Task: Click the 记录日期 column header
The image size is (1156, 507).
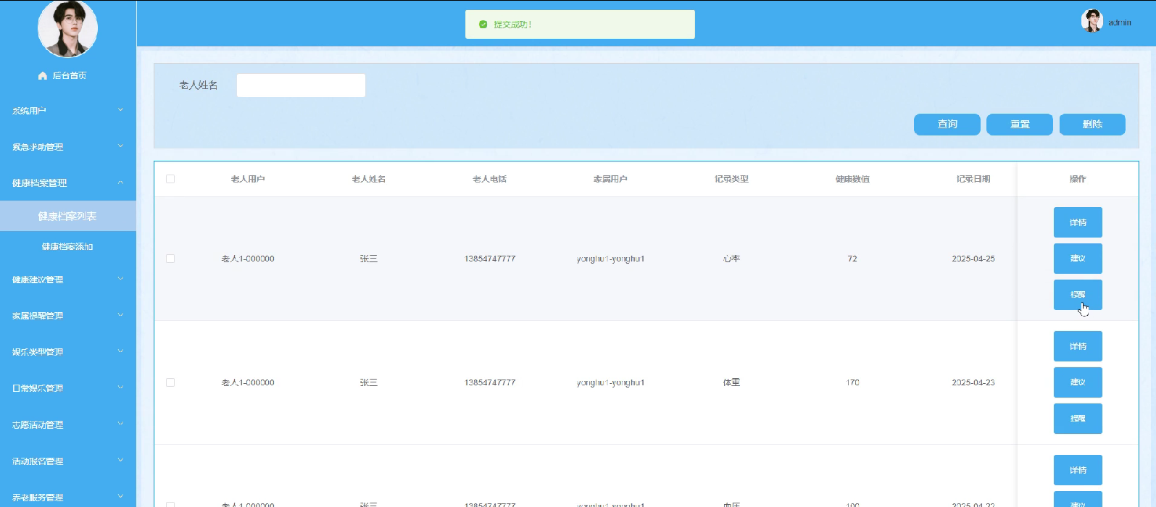Action: (973, 179)
